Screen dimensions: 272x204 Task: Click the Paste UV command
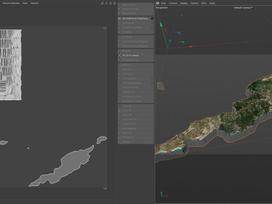[136, 110]
